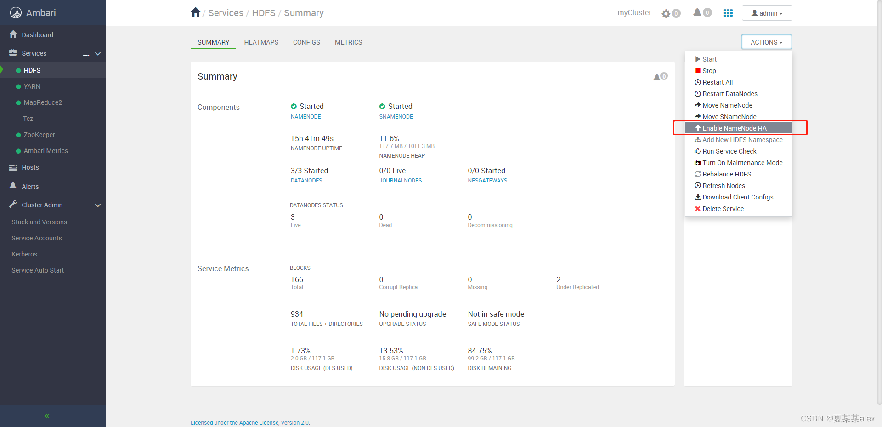
Task: Click the Add New HDFS Namespace sitemap icon
Action: [698, 140]
